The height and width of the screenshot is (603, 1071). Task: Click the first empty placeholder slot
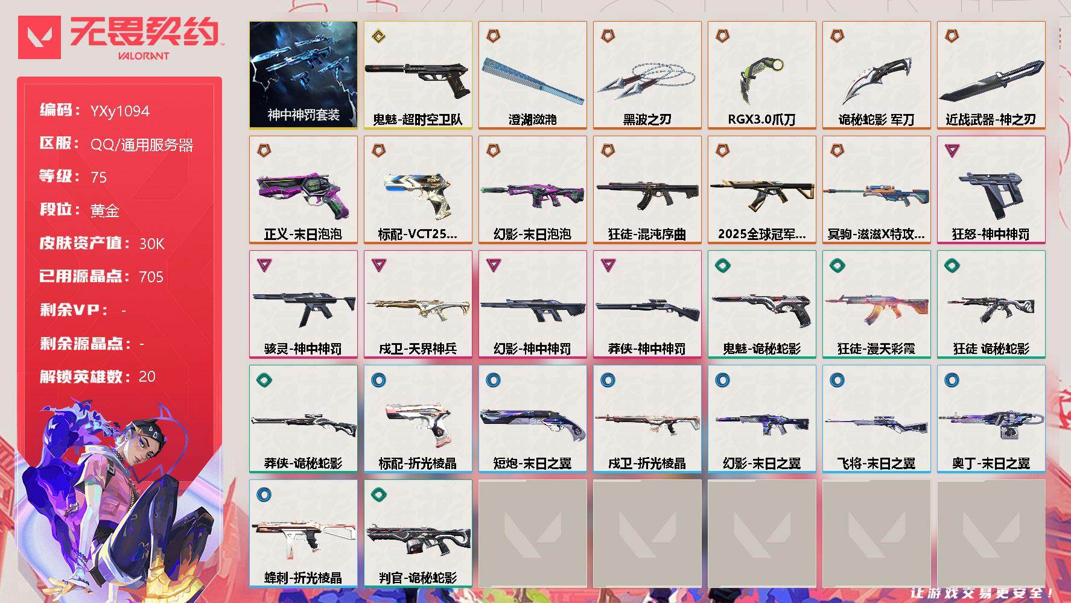[532, 533]
